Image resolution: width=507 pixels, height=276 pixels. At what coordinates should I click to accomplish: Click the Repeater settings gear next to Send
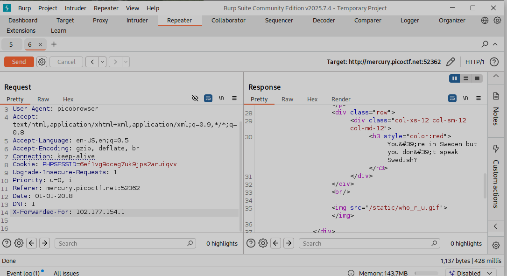42,62
